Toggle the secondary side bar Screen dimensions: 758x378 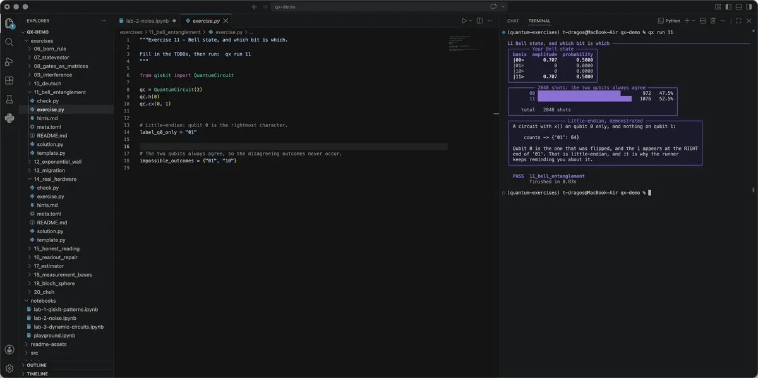(x=749, y=7)
